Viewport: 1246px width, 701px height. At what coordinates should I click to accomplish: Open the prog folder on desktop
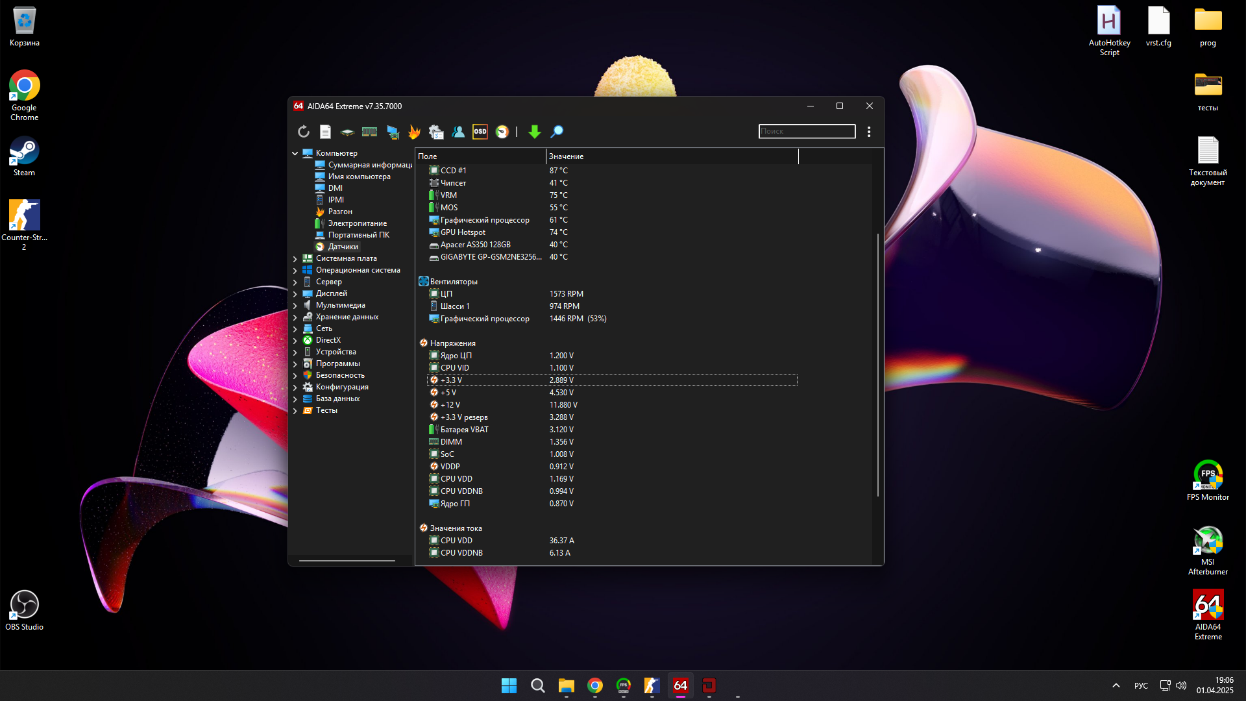click(x=1208, y=26)
